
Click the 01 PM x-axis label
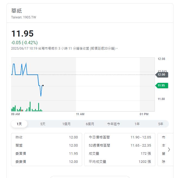(144, 114)
